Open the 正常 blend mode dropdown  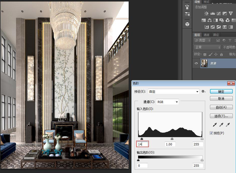[x=207, y=47]
